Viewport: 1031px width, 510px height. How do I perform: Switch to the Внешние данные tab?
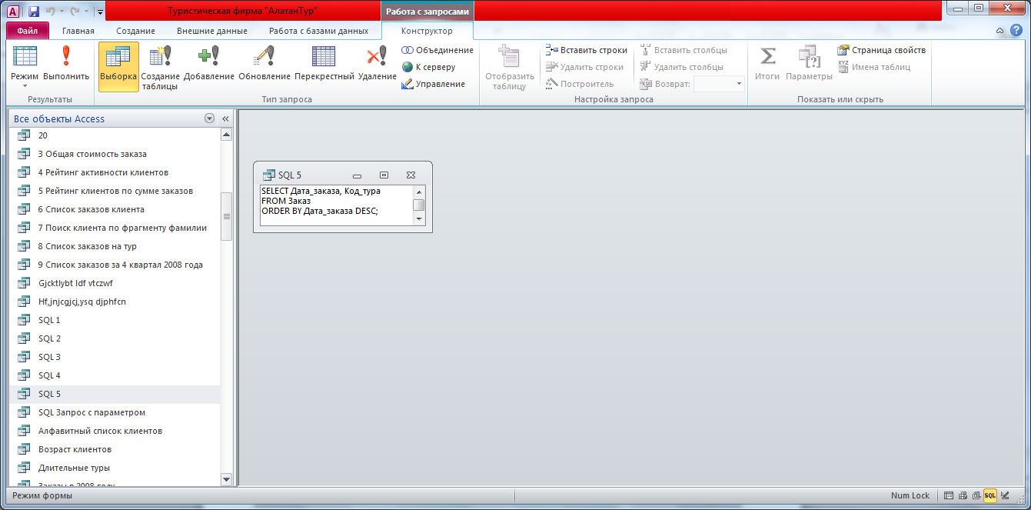212,31
